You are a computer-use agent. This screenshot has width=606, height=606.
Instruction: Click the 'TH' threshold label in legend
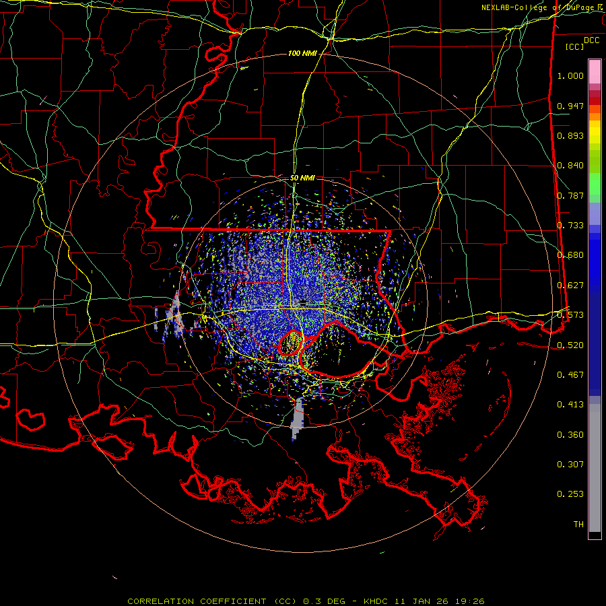click(578, 524)
